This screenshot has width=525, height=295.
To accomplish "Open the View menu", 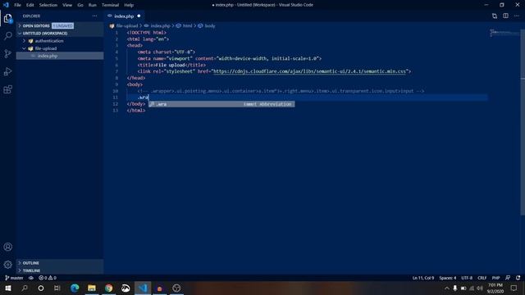I will tap(67, 5).
